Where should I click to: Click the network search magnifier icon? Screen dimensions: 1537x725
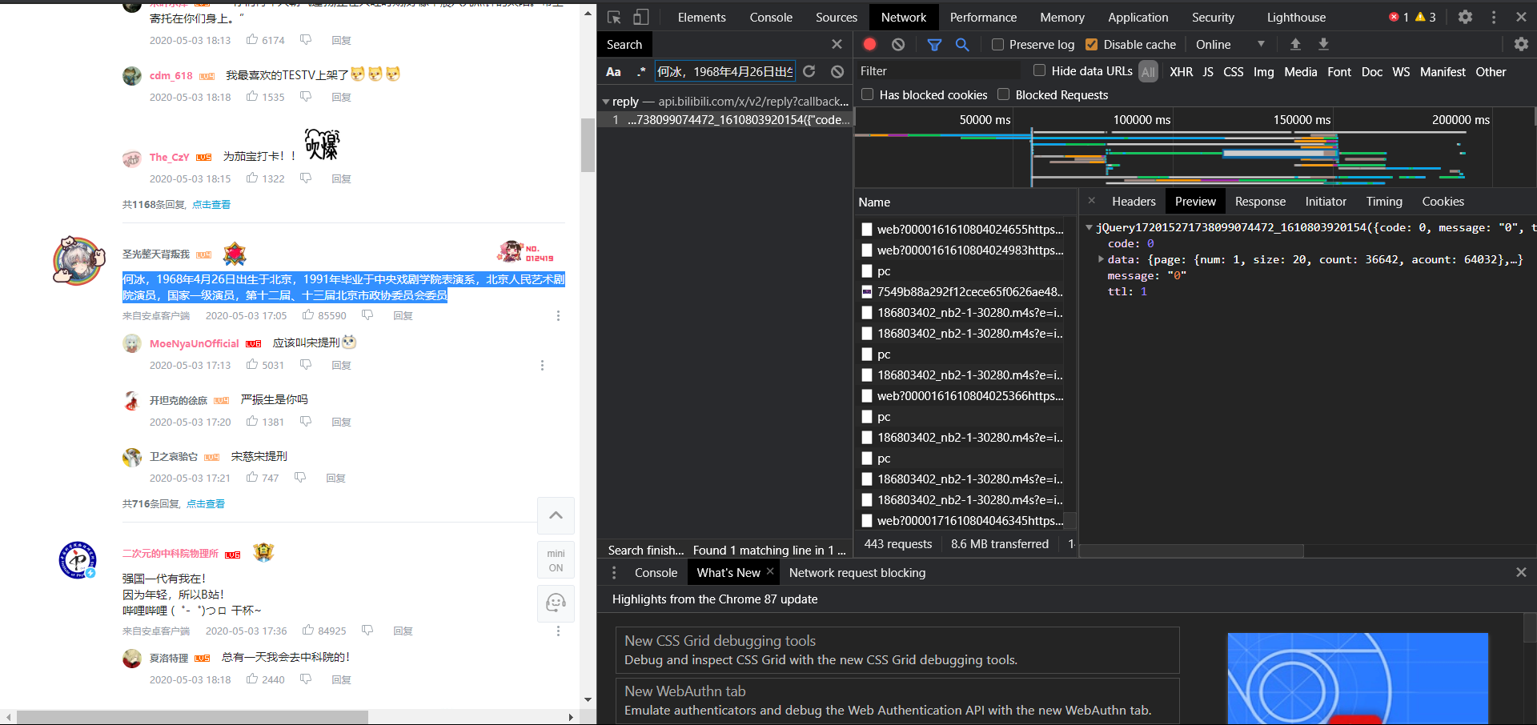pyautogui.click(x=962, y=44)
